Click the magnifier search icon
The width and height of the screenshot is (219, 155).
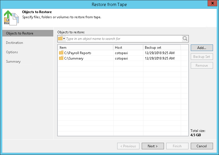[185, 38]
